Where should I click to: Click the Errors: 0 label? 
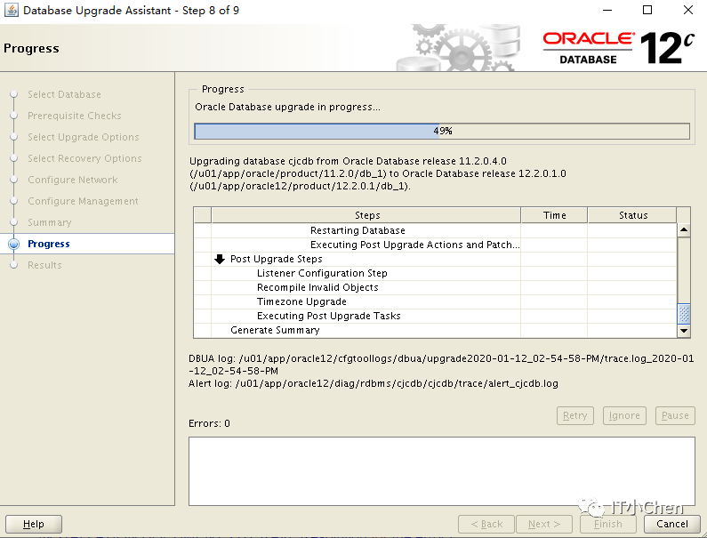coord(209,423)
